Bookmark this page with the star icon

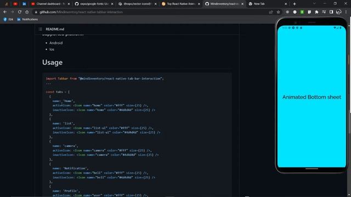click(278, 12)
